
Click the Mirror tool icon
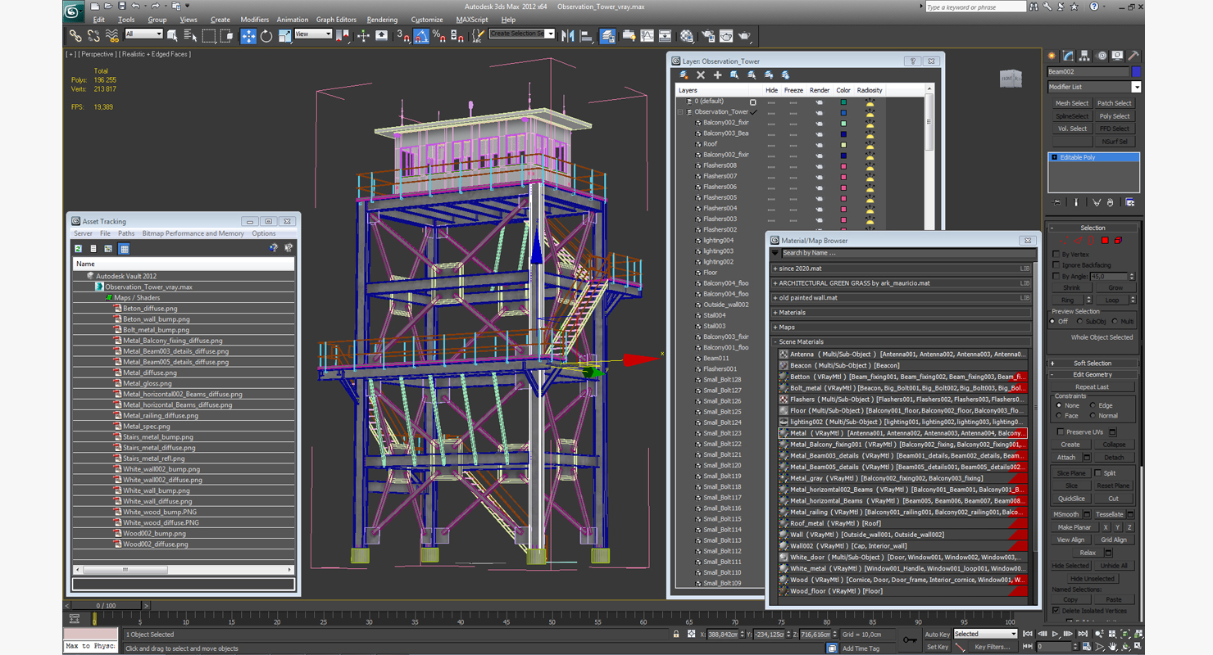point(566,35)
